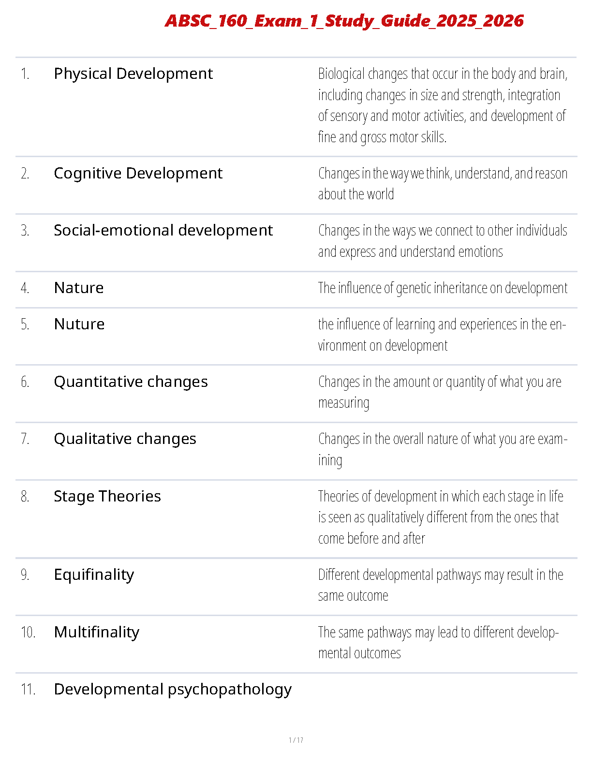Select the Social-emotional development term
Screen dimensions: 592x766
(x=163, y=230)
